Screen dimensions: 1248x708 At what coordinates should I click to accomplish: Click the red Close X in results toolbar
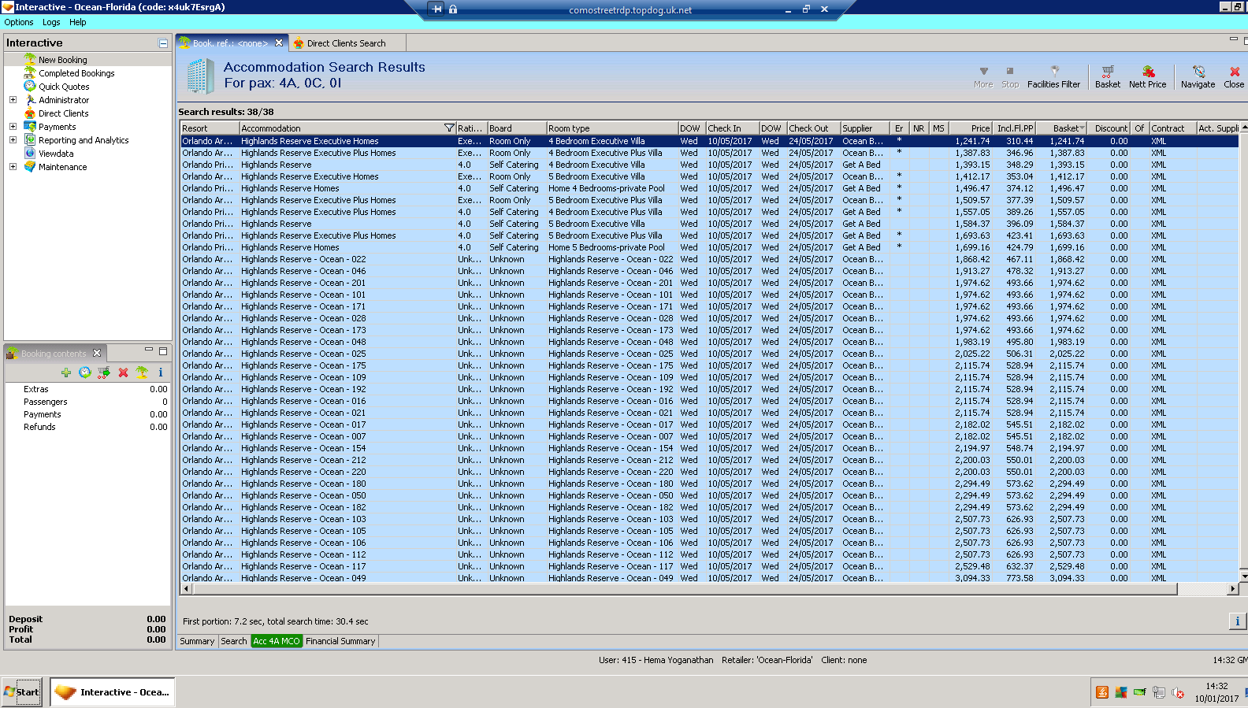pos(1234,76)
